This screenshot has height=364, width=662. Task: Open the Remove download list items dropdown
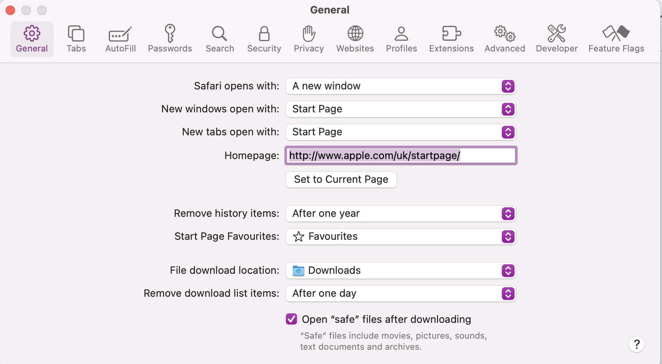(x=508, y=294)
